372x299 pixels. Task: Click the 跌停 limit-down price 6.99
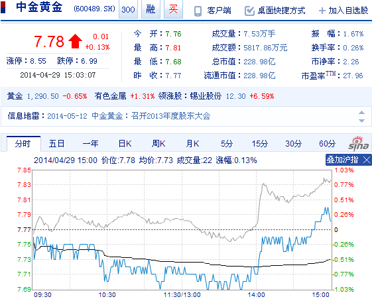pos(89,61)
